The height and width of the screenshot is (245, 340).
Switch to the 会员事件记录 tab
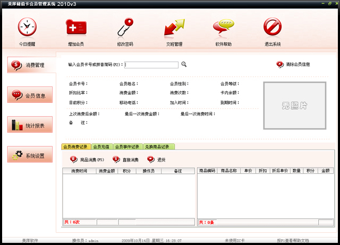pos(127,146)
